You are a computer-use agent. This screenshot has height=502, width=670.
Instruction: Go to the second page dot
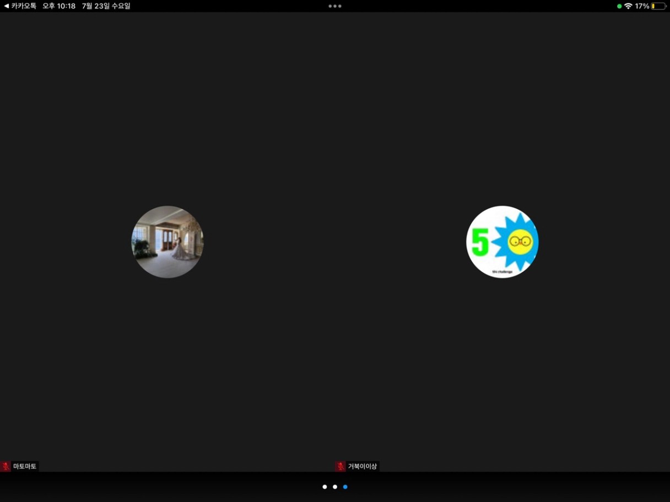point(335,487)
